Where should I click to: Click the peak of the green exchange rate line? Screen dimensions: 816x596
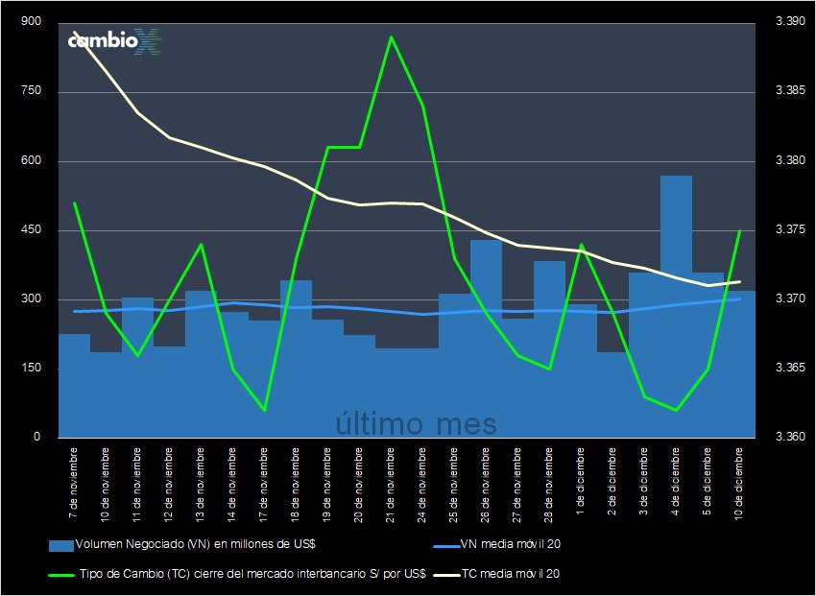(392, 38)
